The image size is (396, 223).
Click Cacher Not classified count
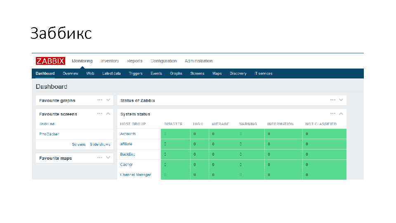307,164
